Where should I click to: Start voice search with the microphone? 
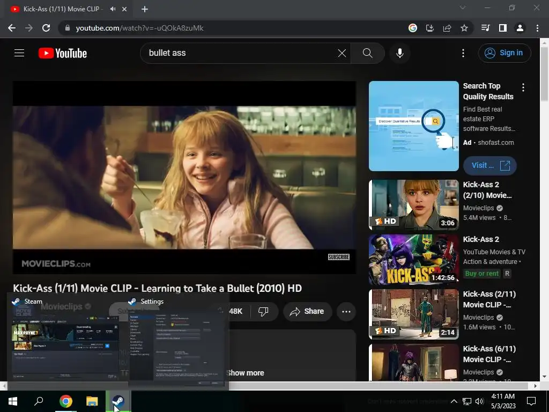tap(399, 53)
